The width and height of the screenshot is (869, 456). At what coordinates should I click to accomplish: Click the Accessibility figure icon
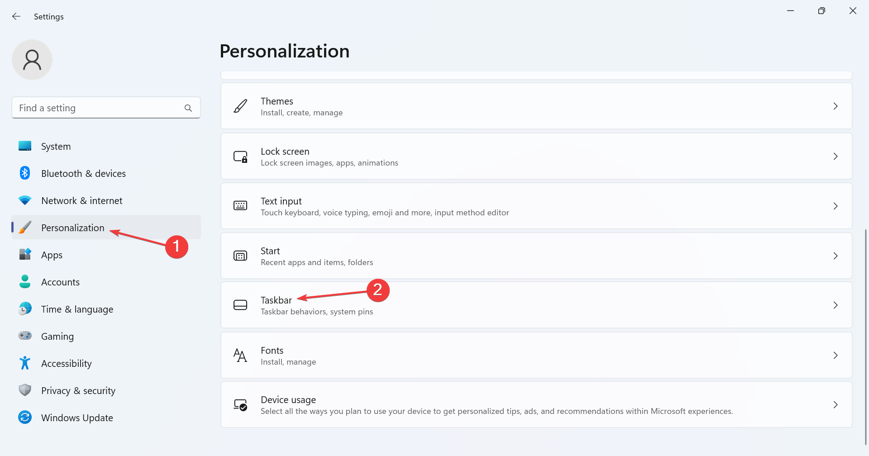[x=25, y=363]
